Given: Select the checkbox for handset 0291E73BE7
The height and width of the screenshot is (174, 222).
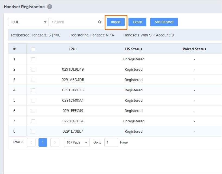Looking at the screenshot, I should click(x=33, y=132).
